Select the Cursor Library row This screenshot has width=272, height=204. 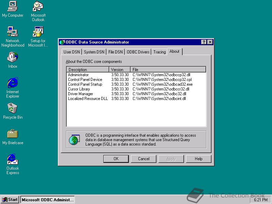[136, 89]
